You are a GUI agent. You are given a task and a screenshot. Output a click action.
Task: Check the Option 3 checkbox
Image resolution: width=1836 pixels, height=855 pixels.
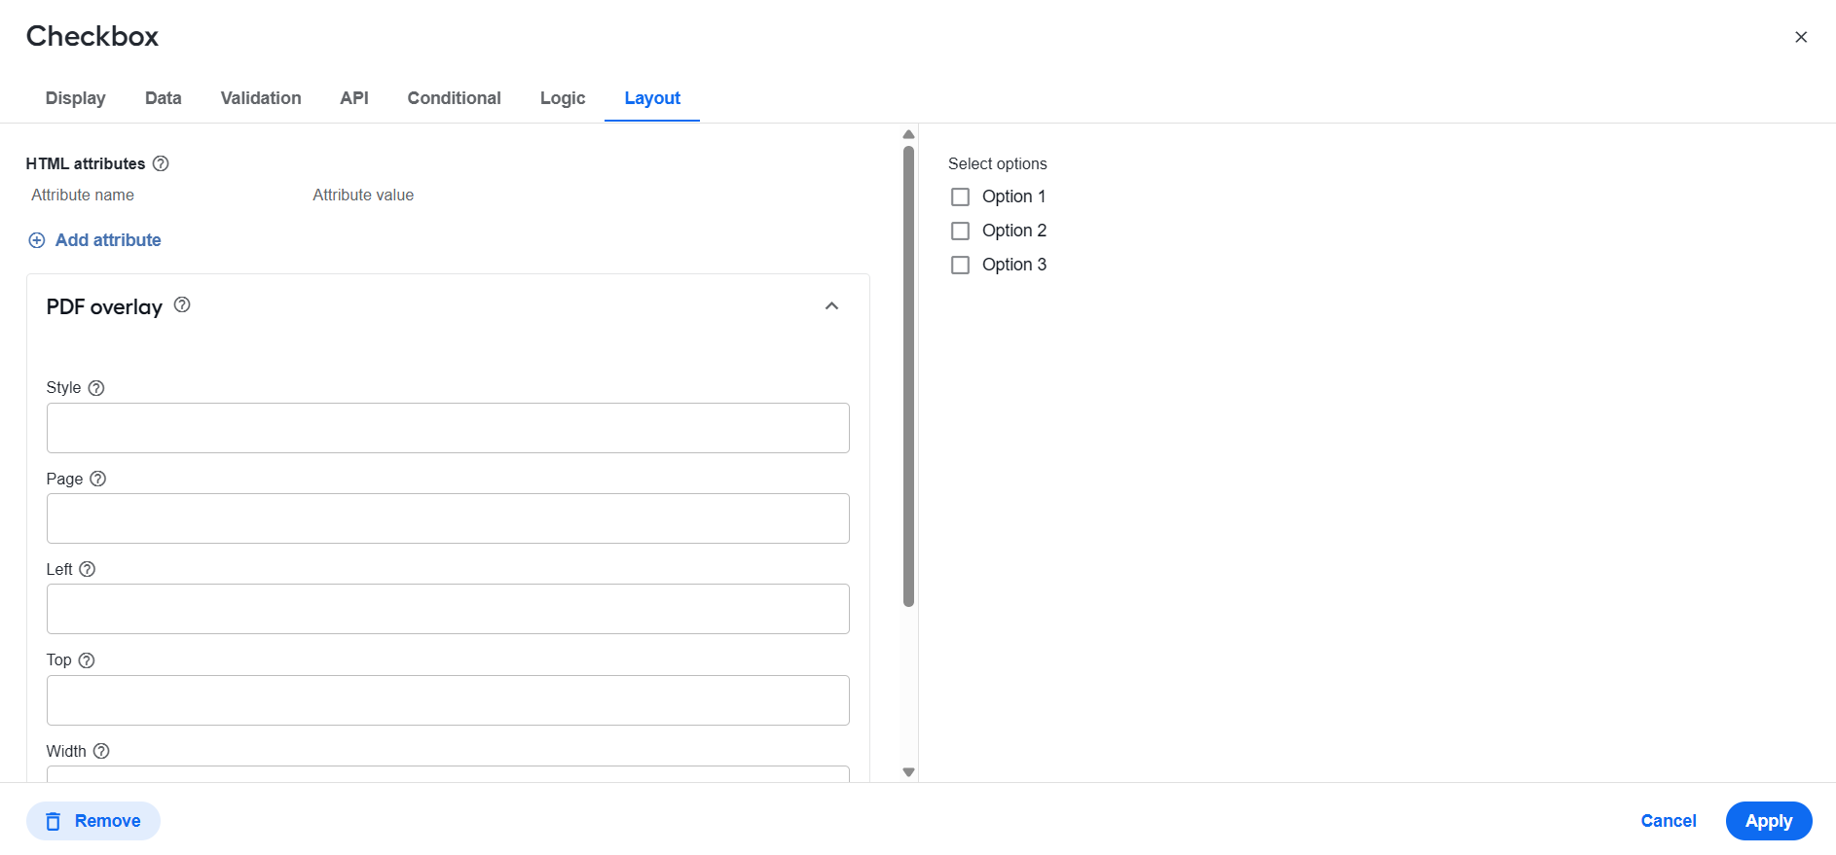pyautogui.click(x=960, y=265)
